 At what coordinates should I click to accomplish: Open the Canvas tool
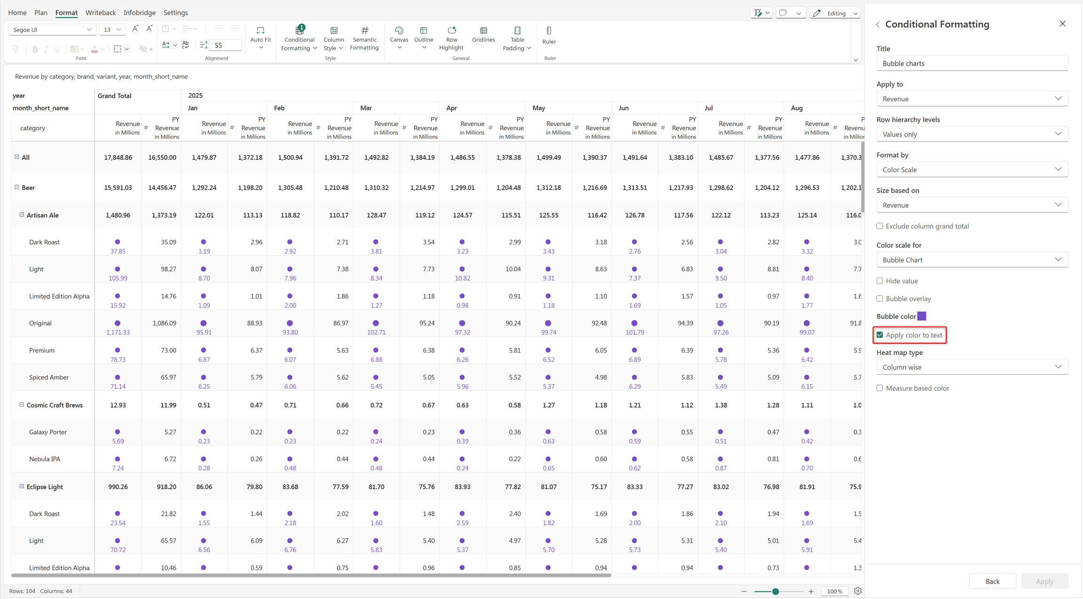click(399, 38)
